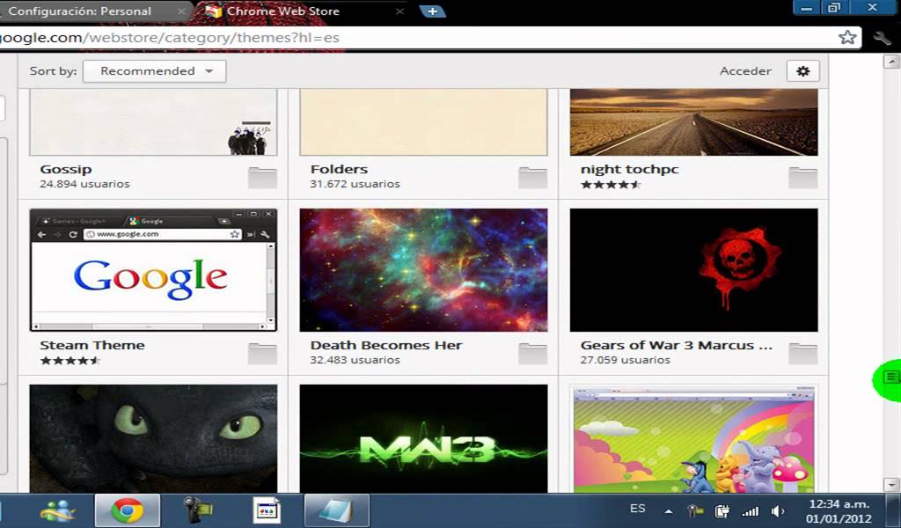
Task: Bookmark page with the star icon
Action: (847, 38)
